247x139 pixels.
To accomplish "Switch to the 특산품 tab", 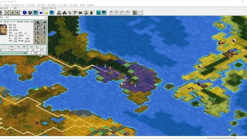I will click(20, 22).
